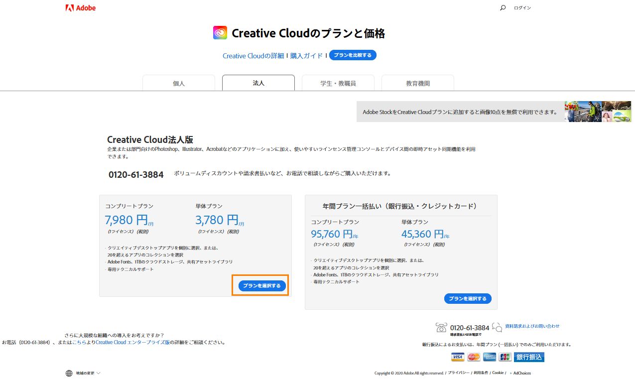The image size is (635, 380).
Task: Open search with the magnifying glass icon
Action: (503, 8)
